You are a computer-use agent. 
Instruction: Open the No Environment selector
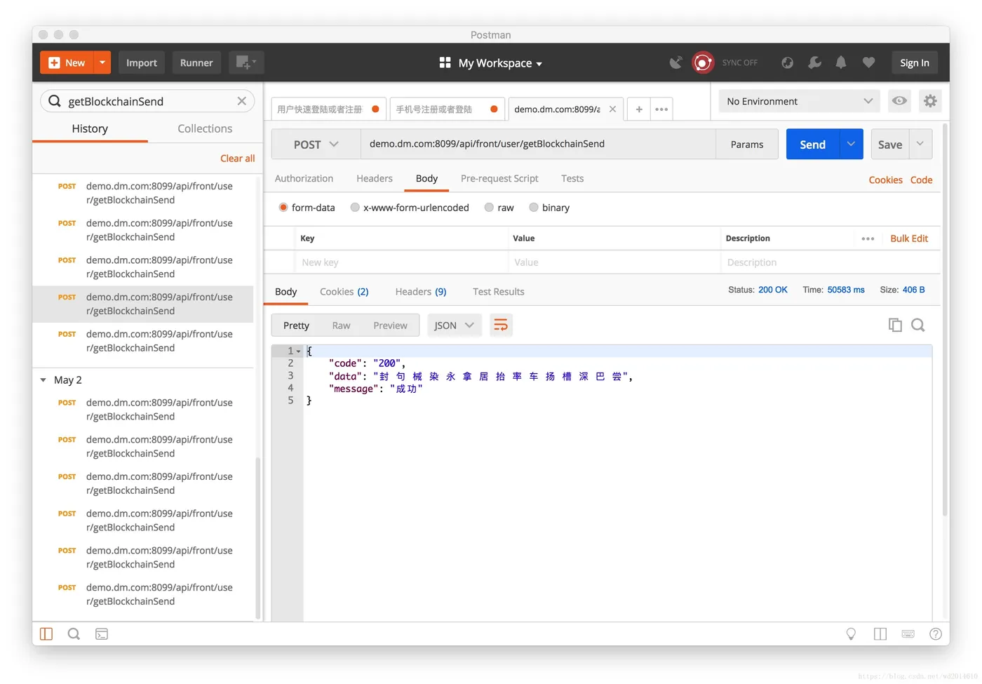click(x=800, y=101)
